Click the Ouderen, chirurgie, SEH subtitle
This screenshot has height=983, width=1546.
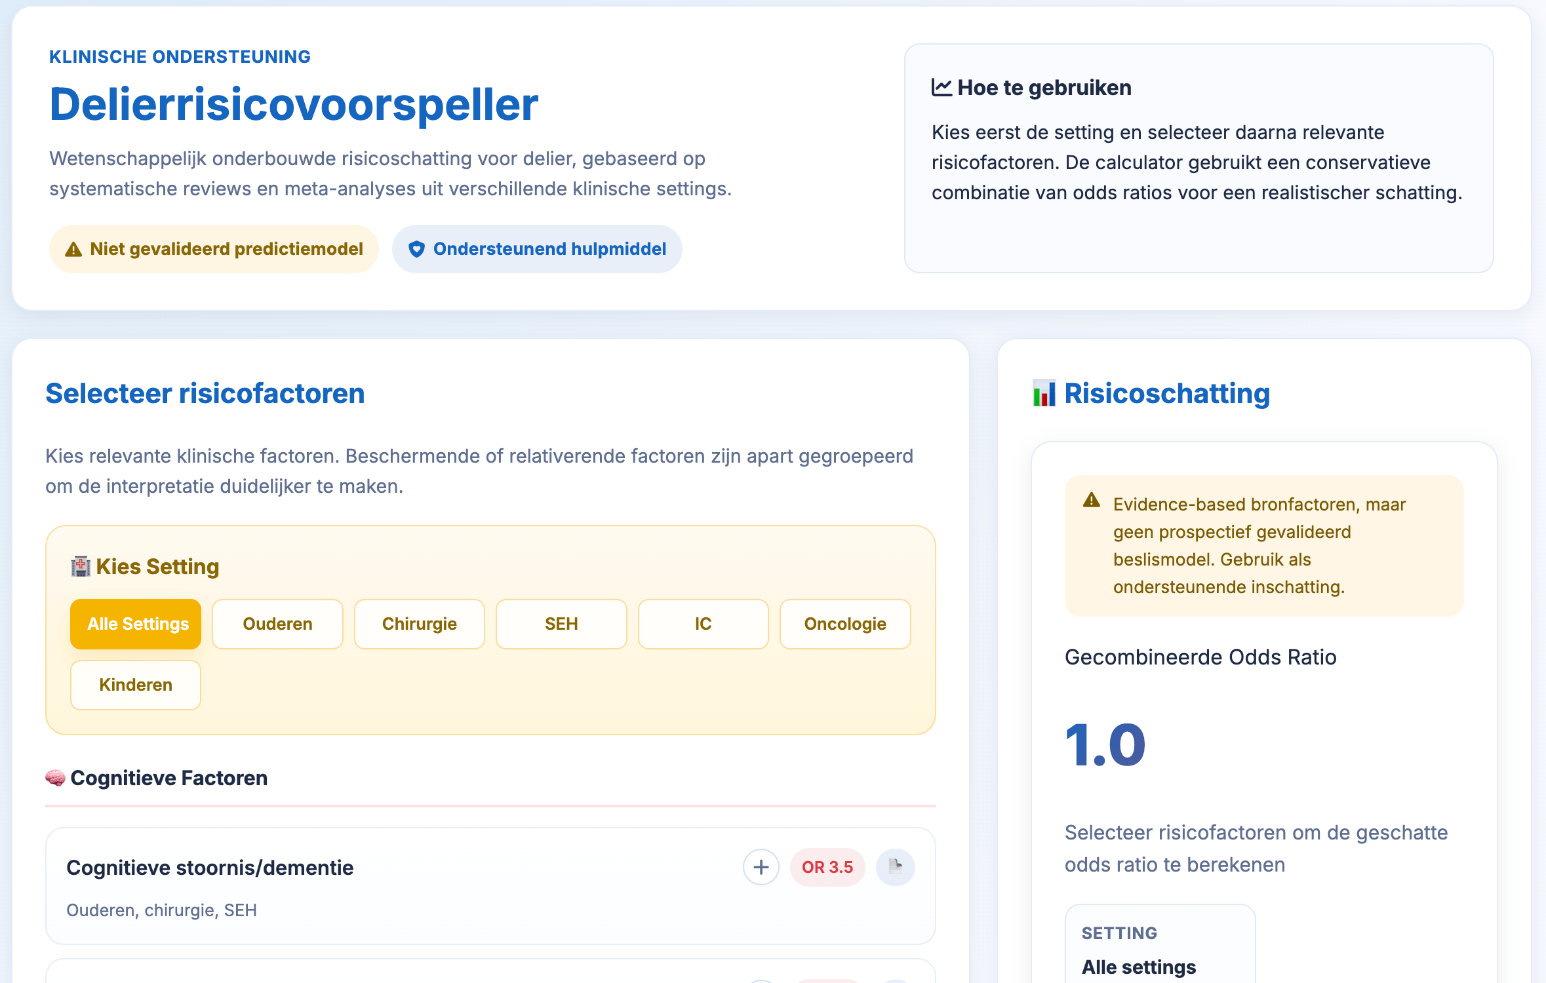162,911
